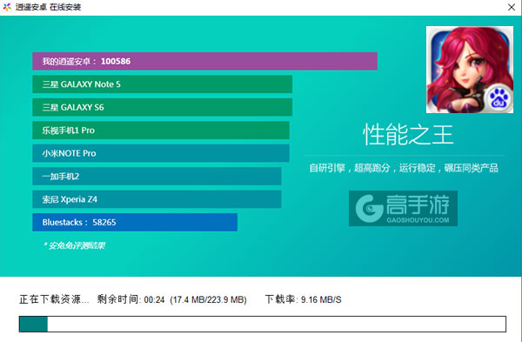Click the installer app logo in title bar
This screenshot has width=522, height=342.
coord(7,7)
